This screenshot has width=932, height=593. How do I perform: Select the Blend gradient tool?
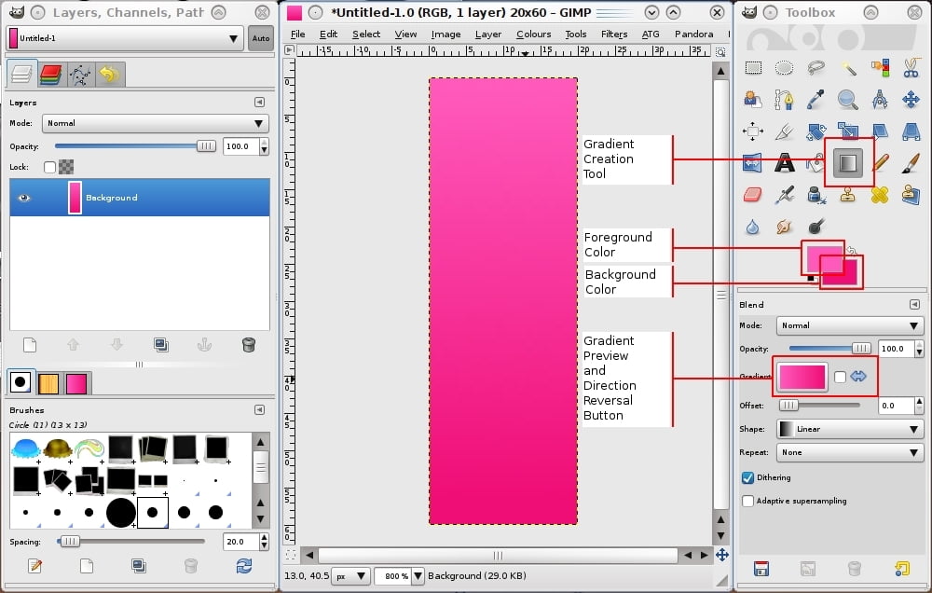point(849,163)
